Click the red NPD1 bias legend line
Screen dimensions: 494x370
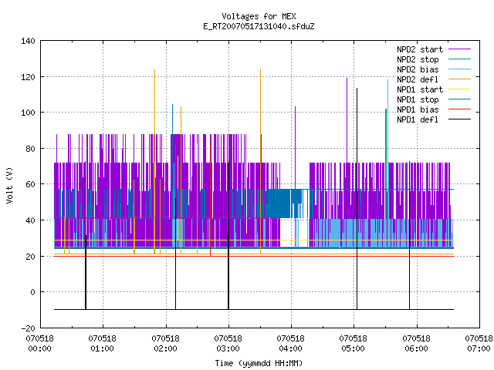coord(459,109)
